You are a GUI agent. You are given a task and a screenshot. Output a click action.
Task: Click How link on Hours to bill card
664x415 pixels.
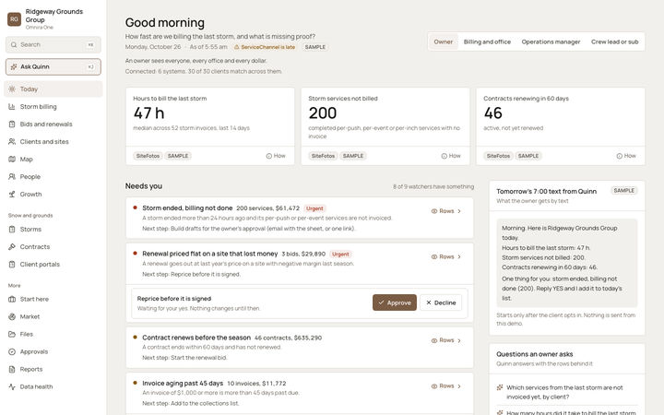coord(276,156)
